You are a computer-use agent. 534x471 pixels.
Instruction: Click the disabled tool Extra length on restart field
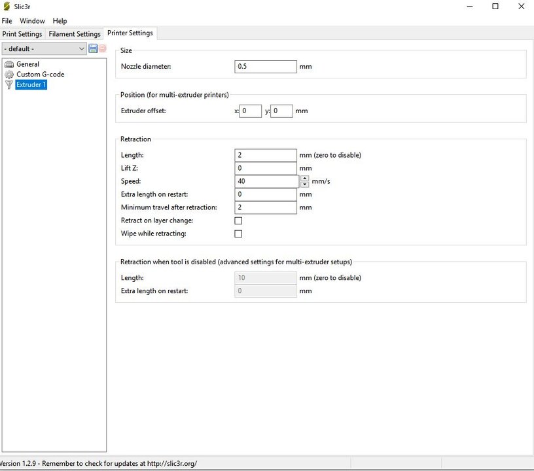(266, 291)
